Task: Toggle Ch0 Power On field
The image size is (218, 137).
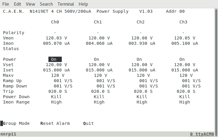Action: pyautogui.click(x=55, y=59)
